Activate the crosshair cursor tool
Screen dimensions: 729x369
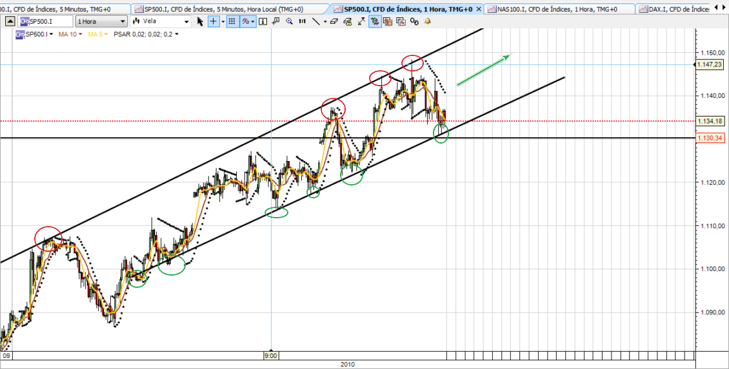[x=214, y=21]
